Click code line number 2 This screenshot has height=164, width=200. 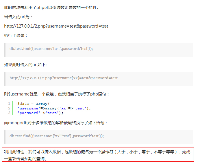click(x=9, y=108)
